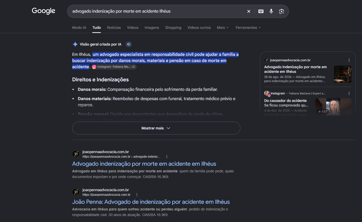The width and height of the screenshot is (362, 222).
Task: Switch to the Imagens tab
Action: pos(152,28)
